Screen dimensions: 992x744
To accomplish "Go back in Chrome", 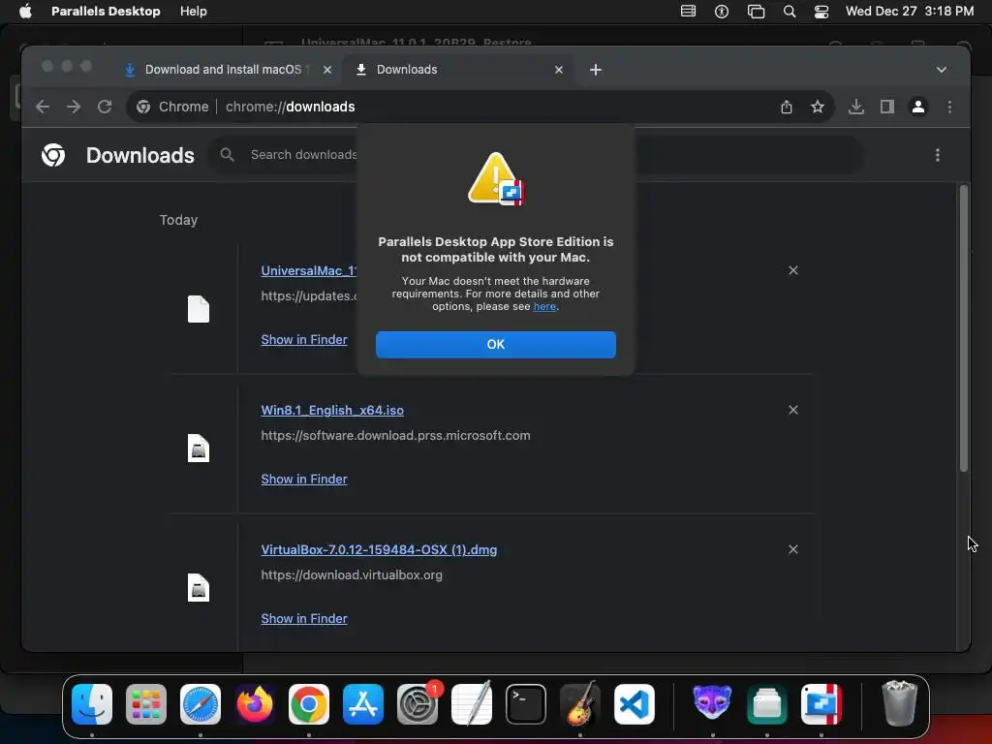I will click(43, 107).
